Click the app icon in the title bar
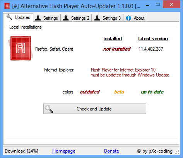The height and width of the screenshot is (158, 183). 7,6
